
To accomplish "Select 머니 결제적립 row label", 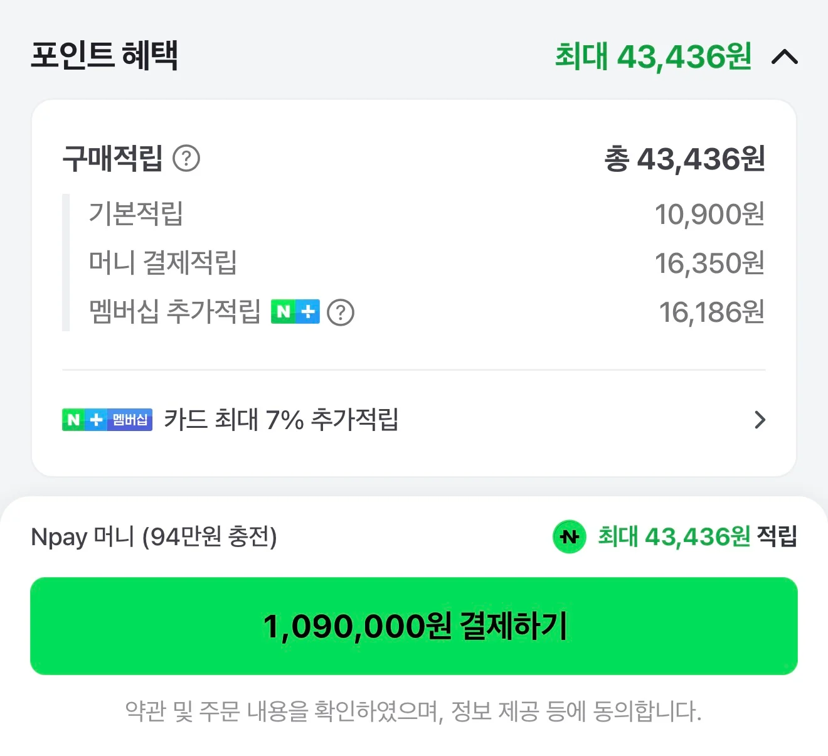I will coord(163,262).
